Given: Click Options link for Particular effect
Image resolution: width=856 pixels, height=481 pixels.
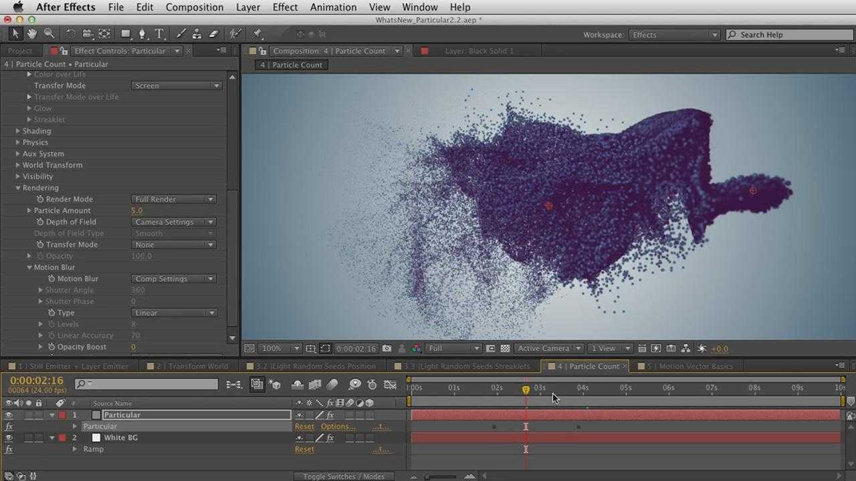Looking at the screenshot, I should pos(338,426).
